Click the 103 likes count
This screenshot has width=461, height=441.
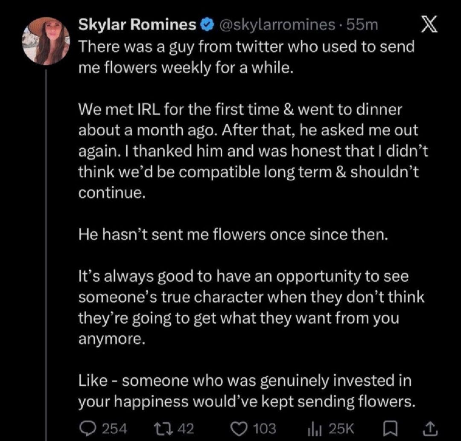tap(265, 429)
